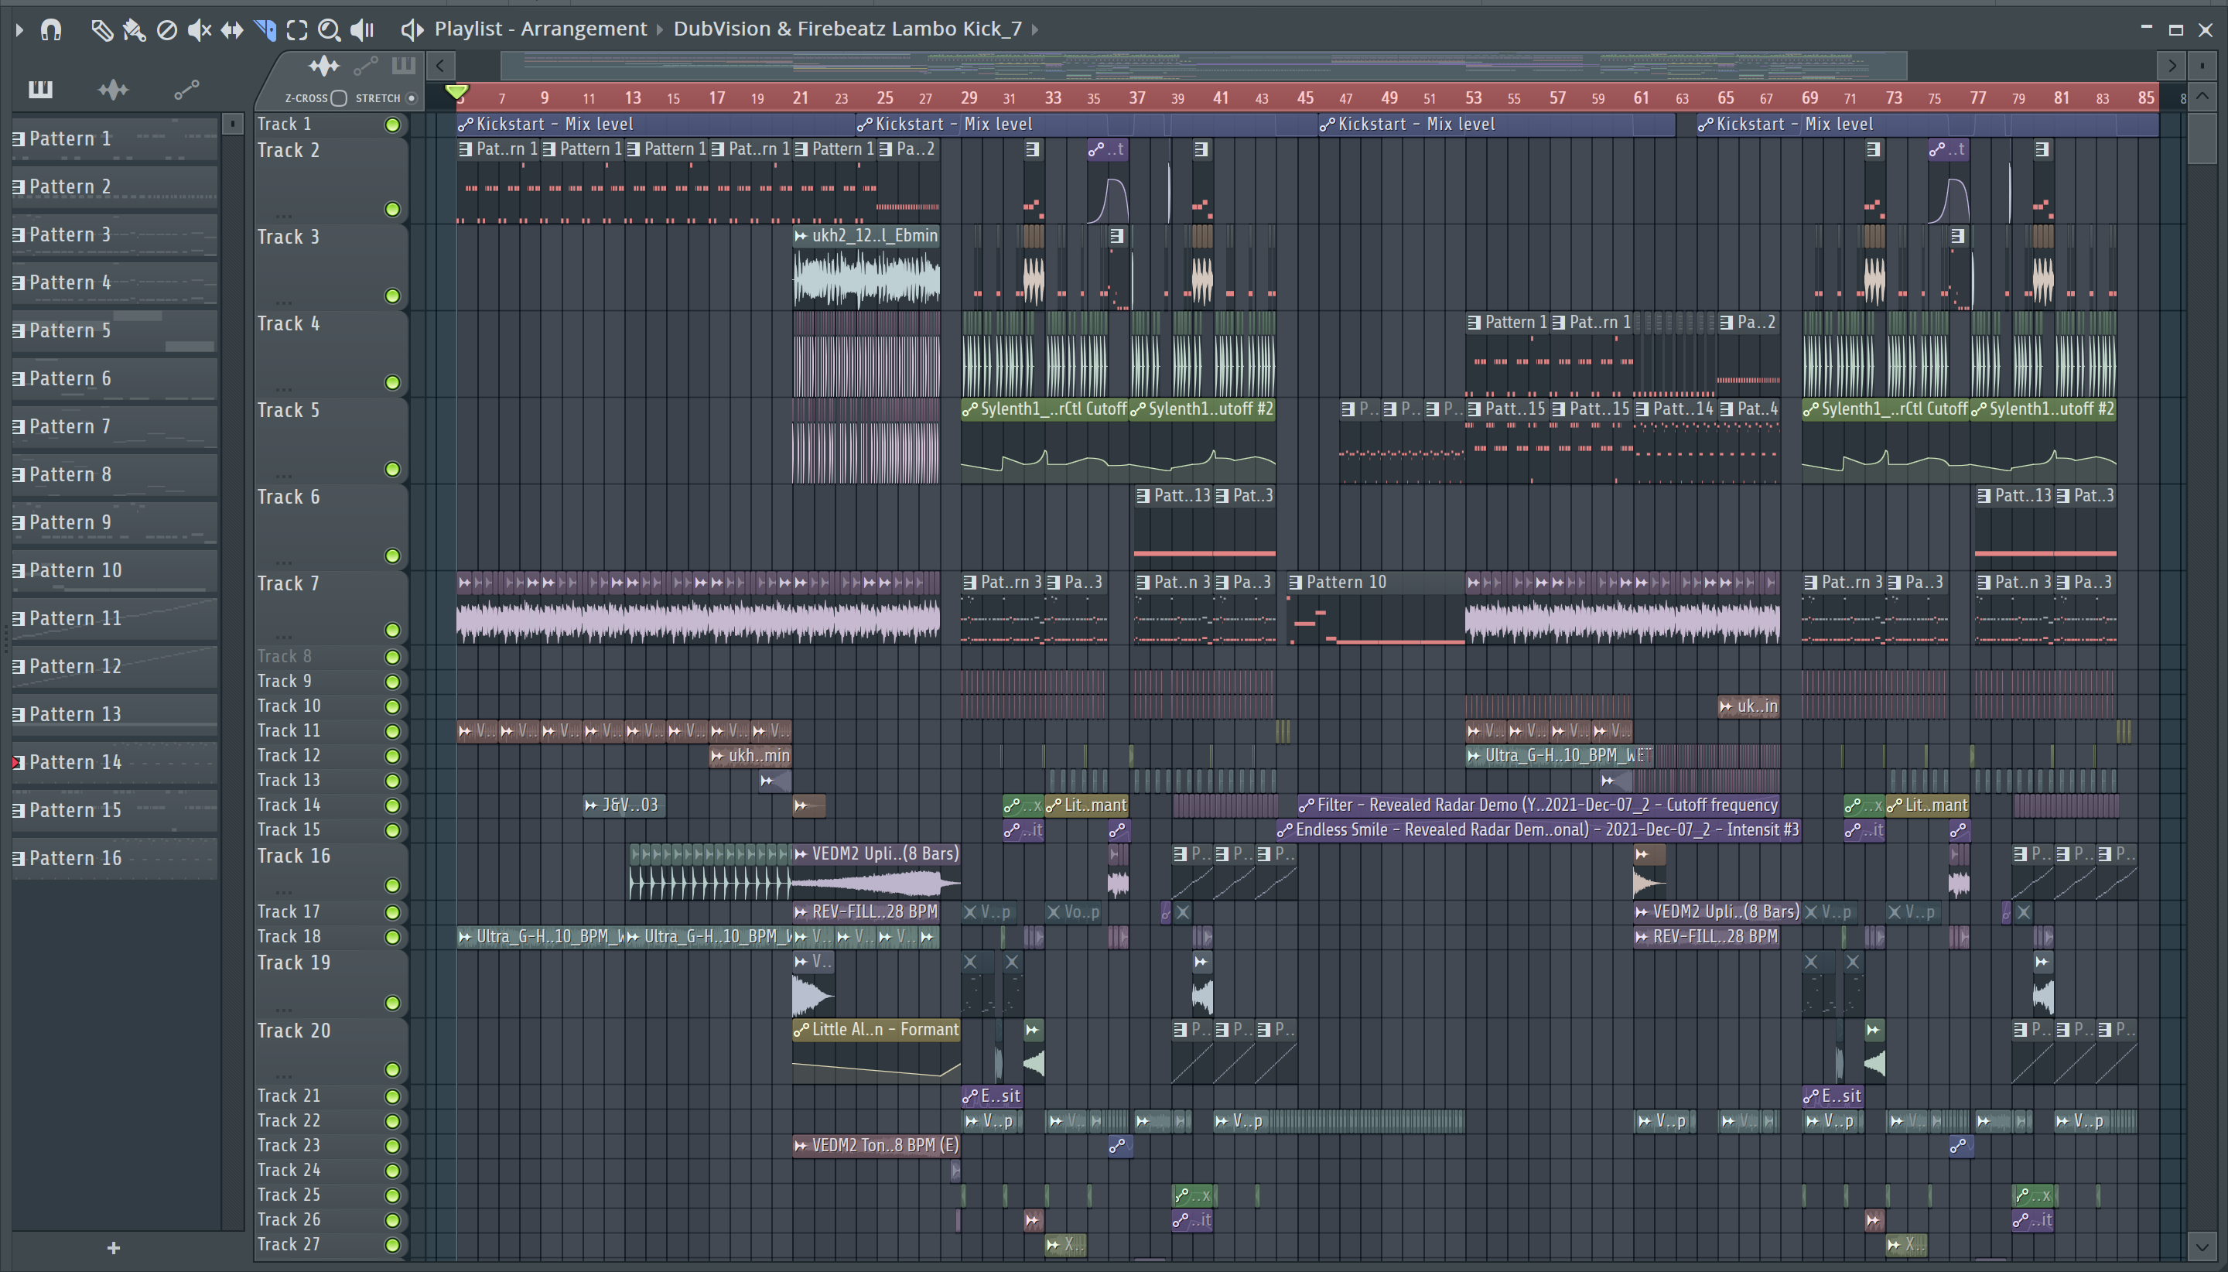The image size is (2228, 1272).
Task: Open the REV-FILL..28 BPM clip menu on Track 17
Action: pyautogui.click(x=801, y=912)
